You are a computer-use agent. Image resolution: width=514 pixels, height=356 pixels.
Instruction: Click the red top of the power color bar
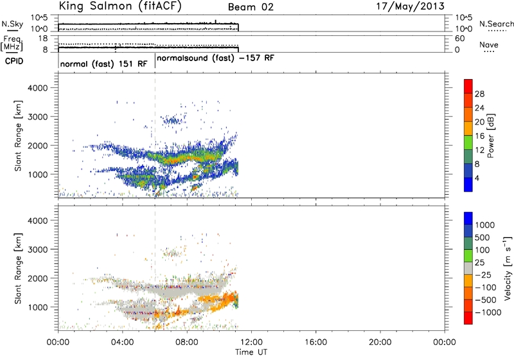point(468,86)
